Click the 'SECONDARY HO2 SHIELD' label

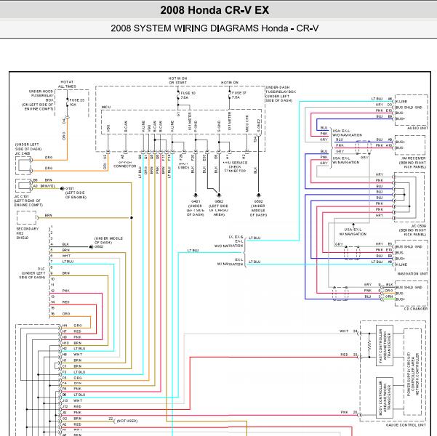tap(28, 233)
